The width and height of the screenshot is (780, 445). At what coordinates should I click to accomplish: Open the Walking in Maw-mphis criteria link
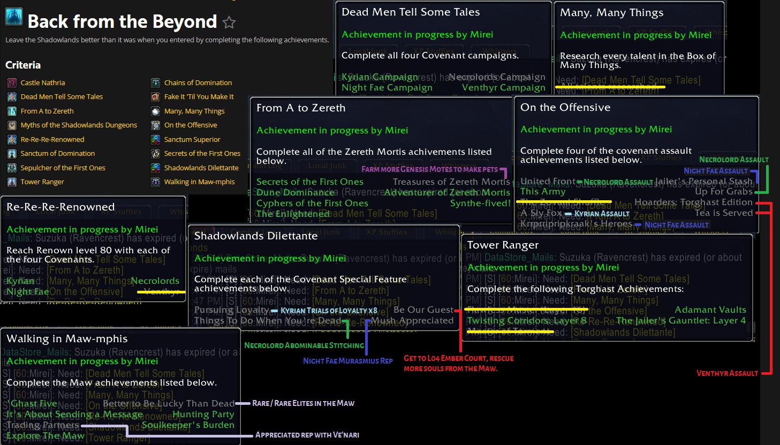(199, 182)
